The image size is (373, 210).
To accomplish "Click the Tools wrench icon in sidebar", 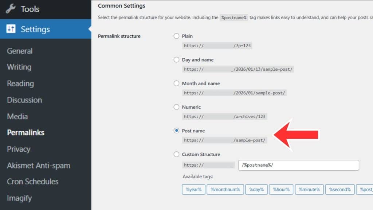I will pos(10,9).
